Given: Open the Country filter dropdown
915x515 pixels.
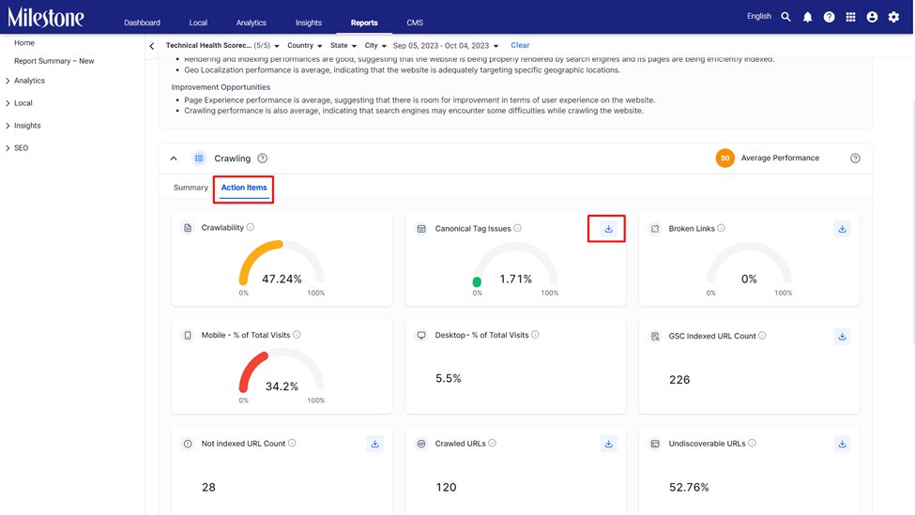Looking at the screenshot, I should (305, 45).
